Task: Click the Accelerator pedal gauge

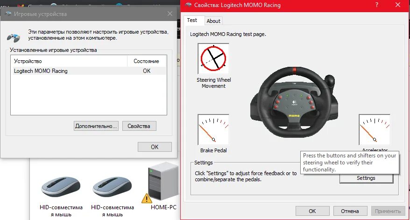Action: (x=375, y=129)
